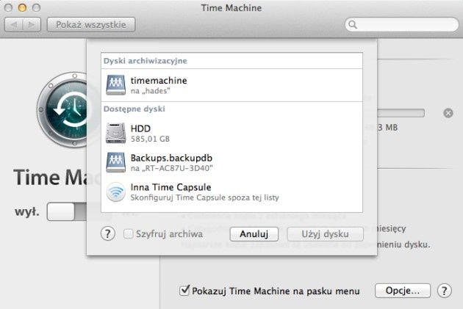Go back with the left arrow button
463x309 pixels.
(x=13, y=24)
